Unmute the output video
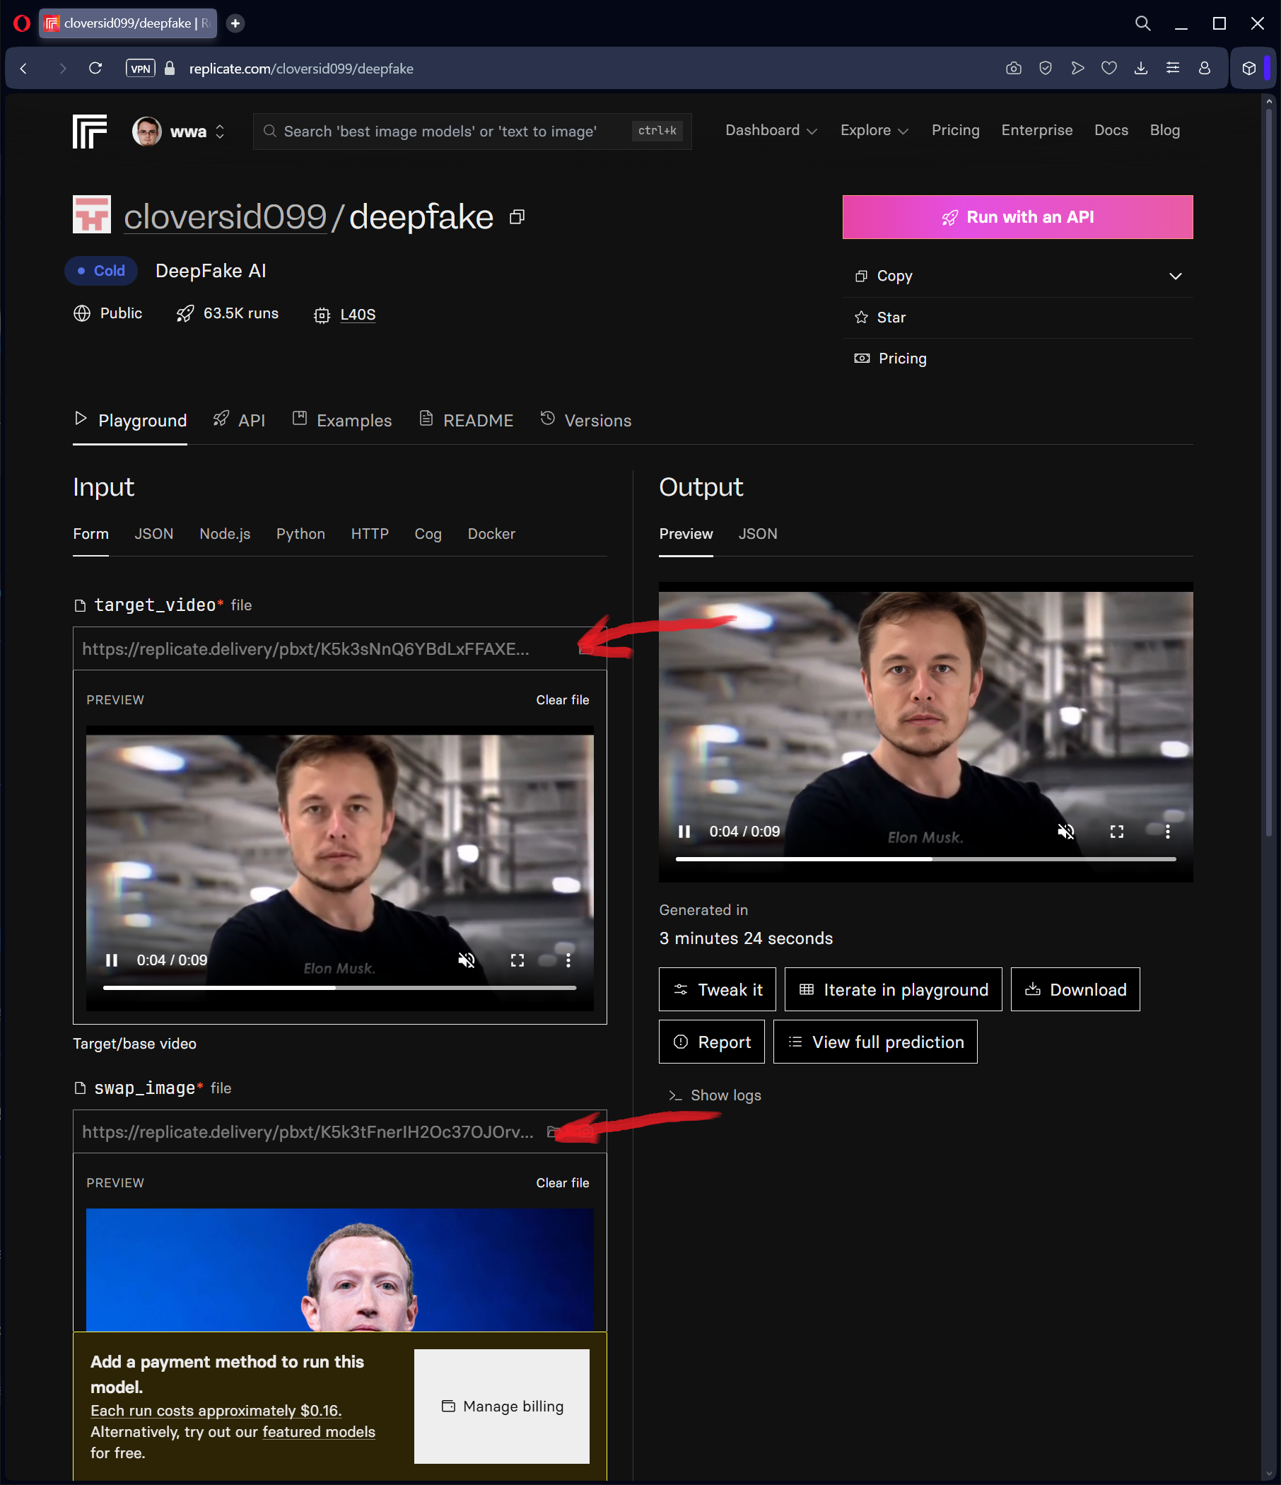Viewport: 1281px width, 1485px height. pyautogui.click(x=1065, y=832)
